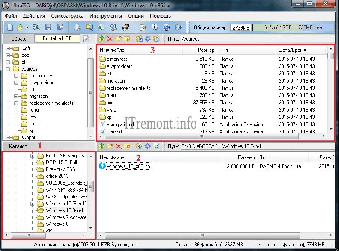
Task: Sort image list by Размер column
Action: (200, 50)
